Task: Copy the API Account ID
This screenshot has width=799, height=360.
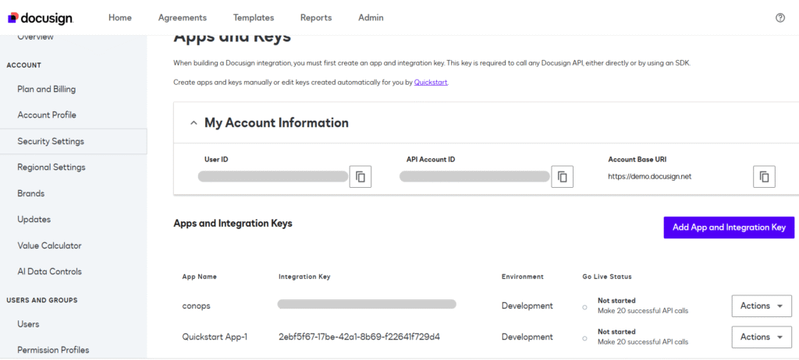Action: coord(562,177)
